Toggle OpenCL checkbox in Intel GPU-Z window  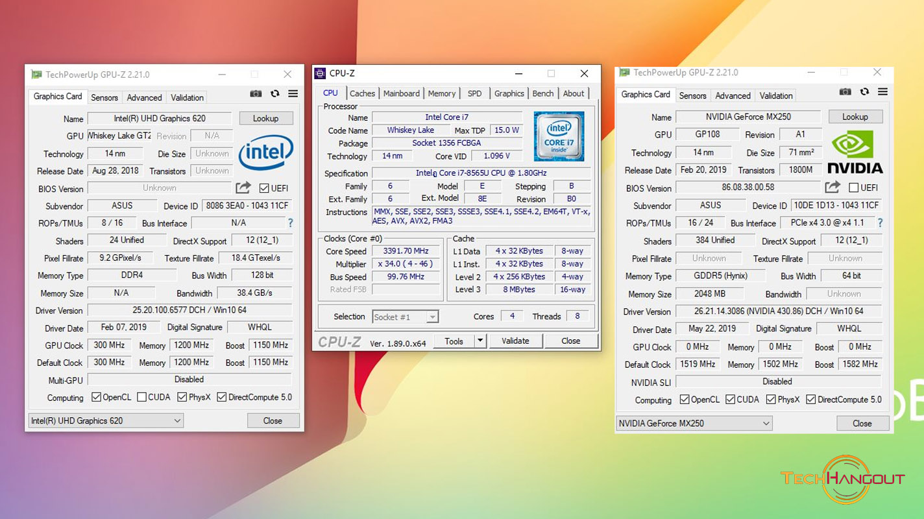tap(96, 397)
